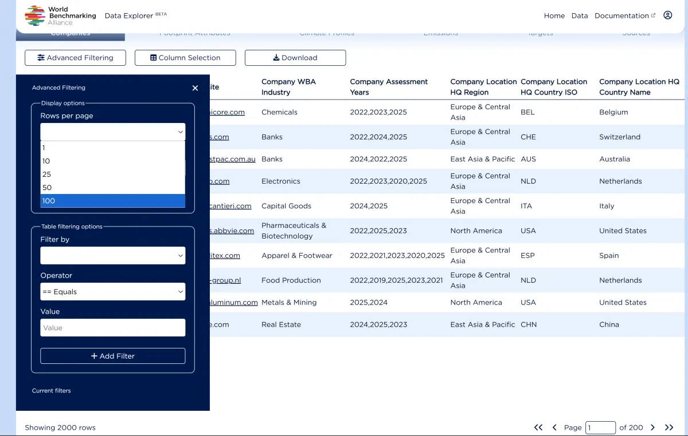Select the Pharmaceuticals & Biotechnology cell

[x=294, y=231]
